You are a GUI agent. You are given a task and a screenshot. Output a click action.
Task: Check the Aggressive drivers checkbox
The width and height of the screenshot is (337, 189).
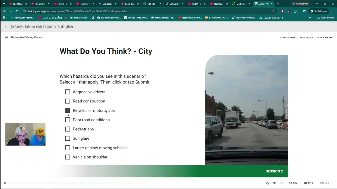pyautogui.click(x=68, y=92)
